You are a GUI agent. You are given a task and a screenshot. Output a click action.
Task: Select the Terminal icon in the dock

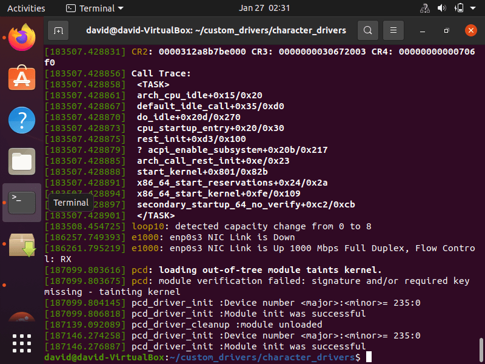click(x=22, y=203)
